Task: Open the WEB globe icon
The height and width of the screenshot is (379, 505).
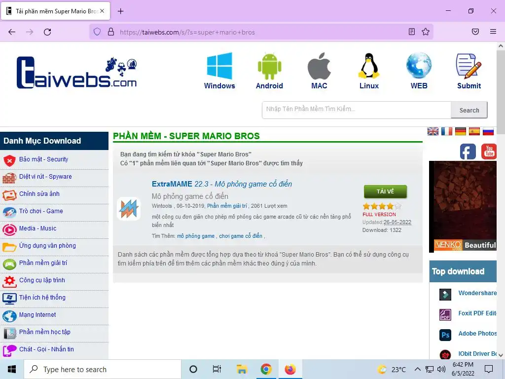Action: (x=419, y=66)
